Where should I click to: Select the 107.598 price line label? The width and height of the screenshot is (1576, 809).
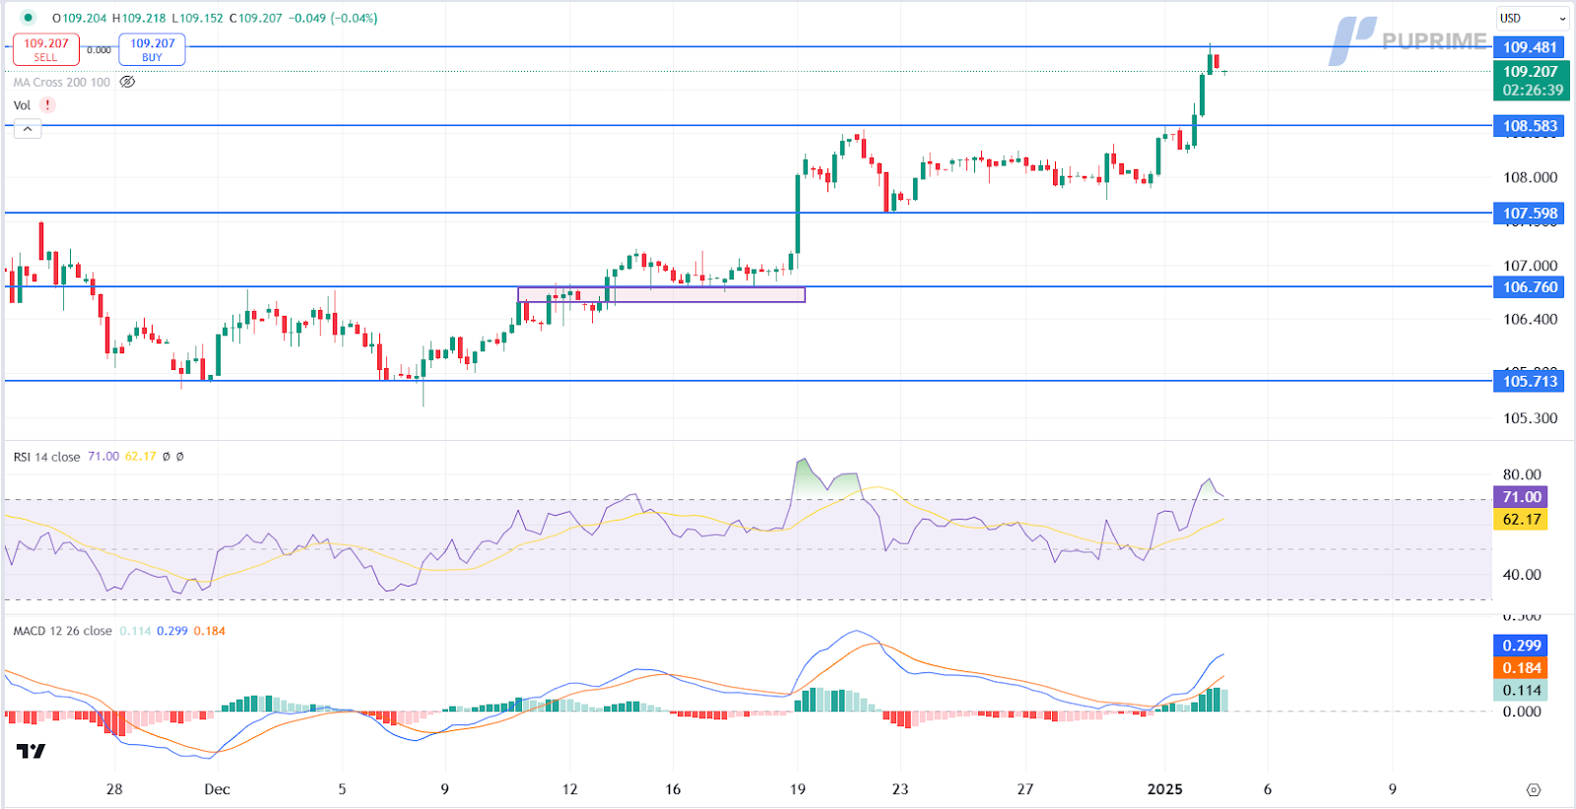coord(1530,213)
